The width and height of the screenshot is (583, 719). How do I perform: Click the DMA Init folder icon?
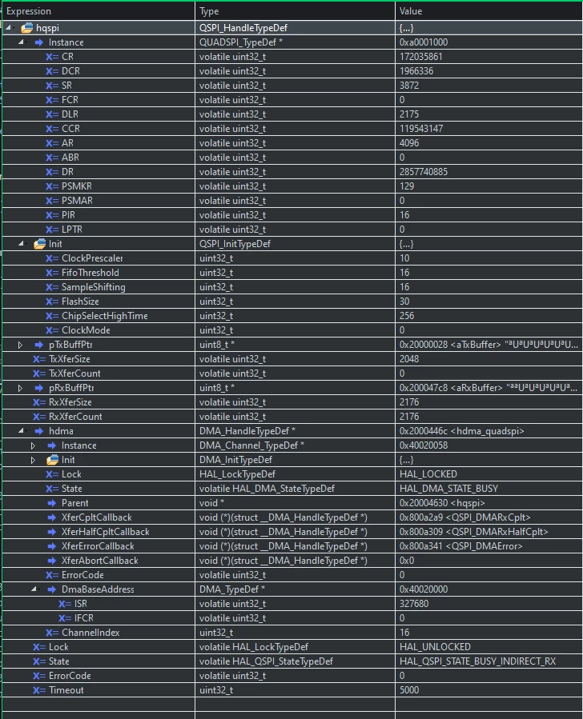click(x=53, y=459)
